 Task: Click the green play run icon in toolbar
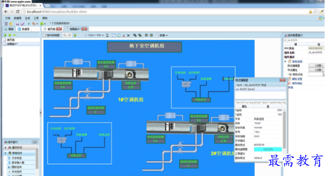click(x=29, y=24)
